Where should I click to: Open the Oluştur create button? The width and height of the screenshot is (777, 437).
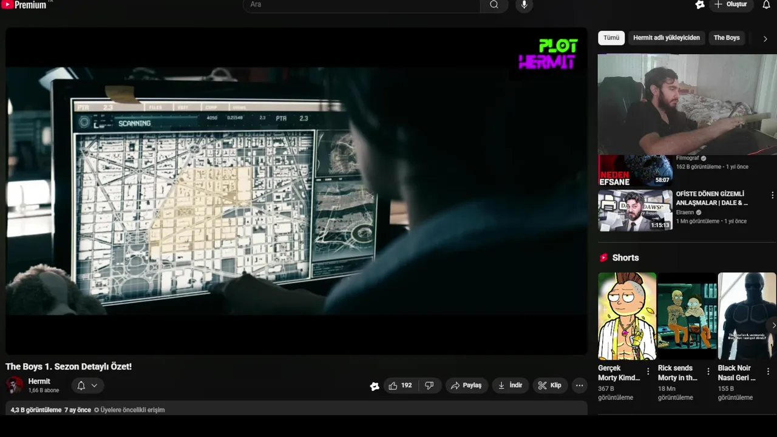pos(731,4)
